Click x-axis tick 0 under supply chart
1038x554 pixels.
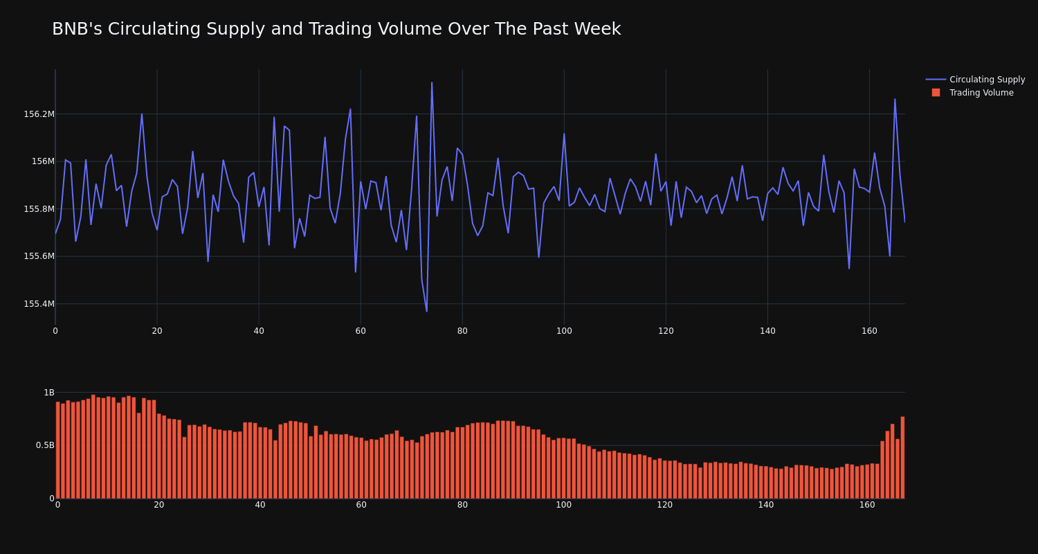click(x=55, y=331)
